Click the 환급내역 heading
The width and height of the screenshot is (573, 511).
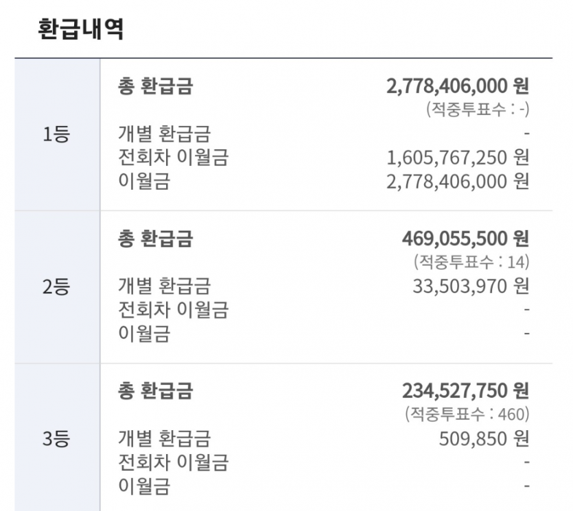[x=81, y=29]
